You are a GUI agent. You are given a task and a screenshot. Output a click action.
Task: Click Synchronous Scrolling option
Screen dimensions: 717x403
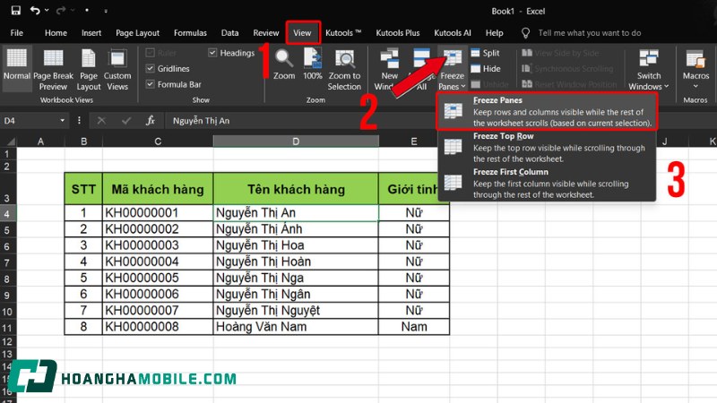(567, 69)
